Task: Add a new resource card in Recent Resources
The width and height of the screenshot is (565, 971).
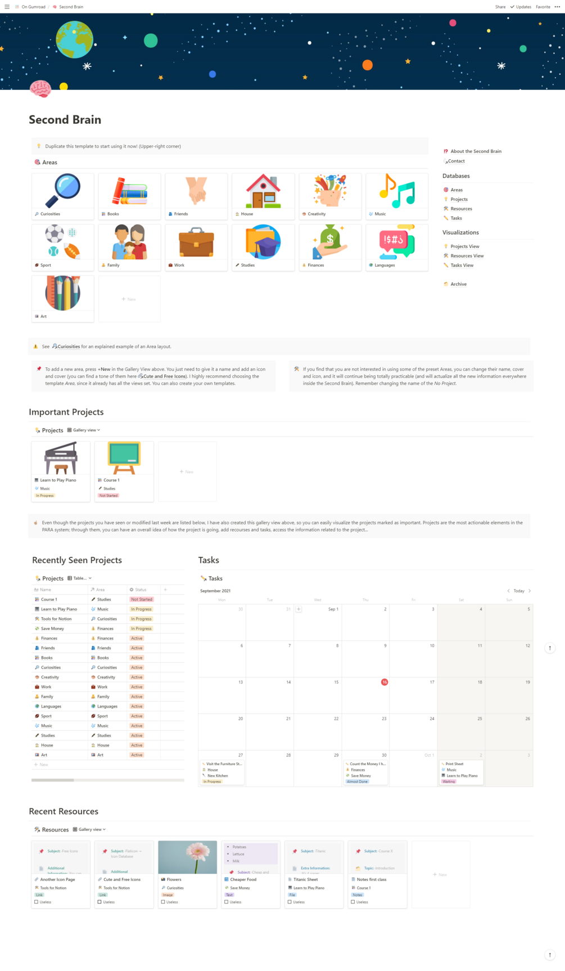Action: tap(440, 874)
